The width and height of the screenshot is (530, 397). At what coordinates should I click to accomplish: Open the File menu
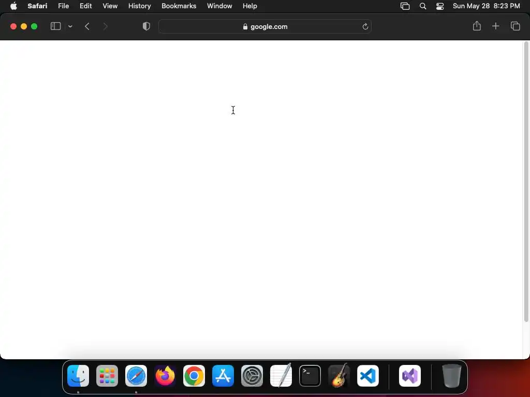coord(64,6)
